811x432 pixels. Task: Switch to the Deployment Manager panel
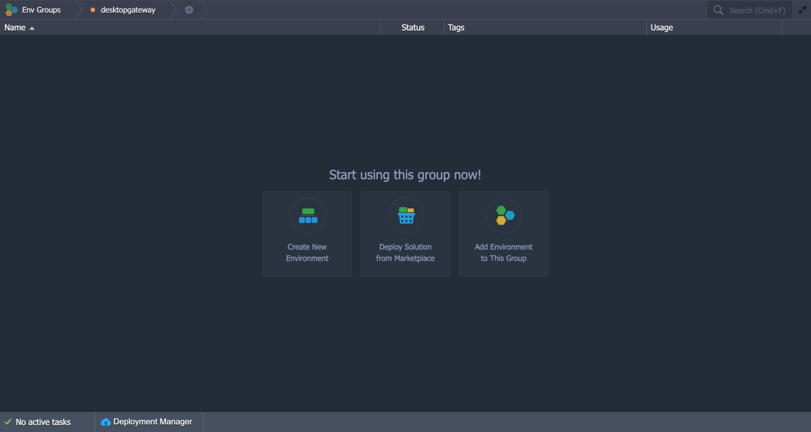click(x=153, y=421)
